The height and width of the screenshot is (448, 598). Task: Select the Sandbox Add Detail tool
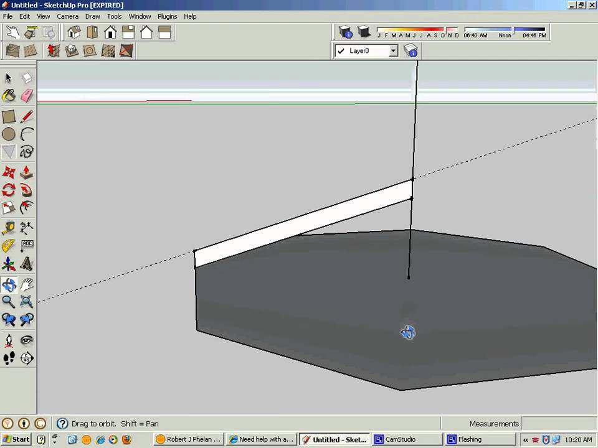(108, 50)
